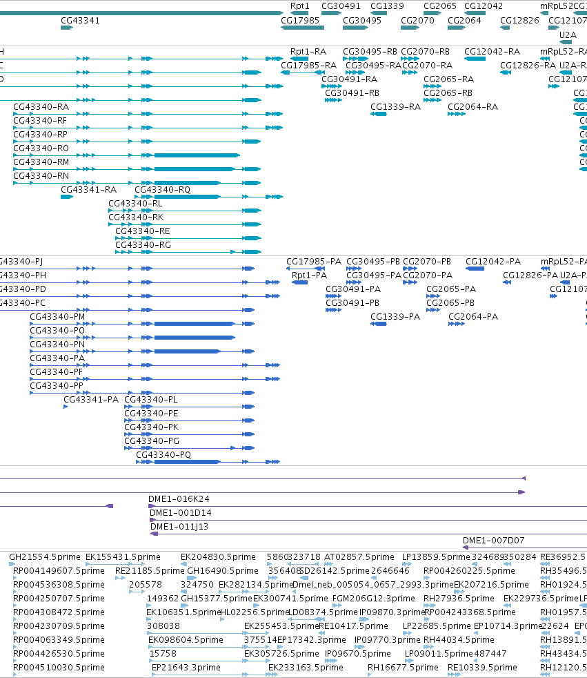This screenshot has height=678, width=587.
Task: Select the DME1-011J13 clone label
Action: tap(179, 527)
